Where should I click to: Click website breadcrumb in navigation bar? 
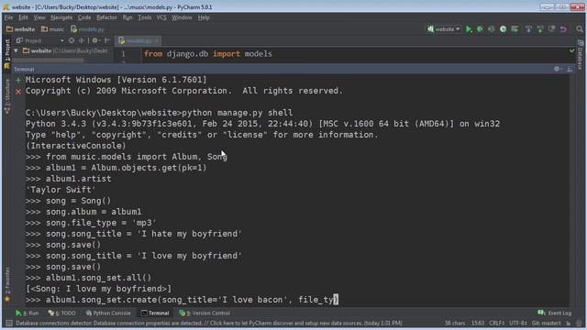pyautogui.click(x=20, y=29)
